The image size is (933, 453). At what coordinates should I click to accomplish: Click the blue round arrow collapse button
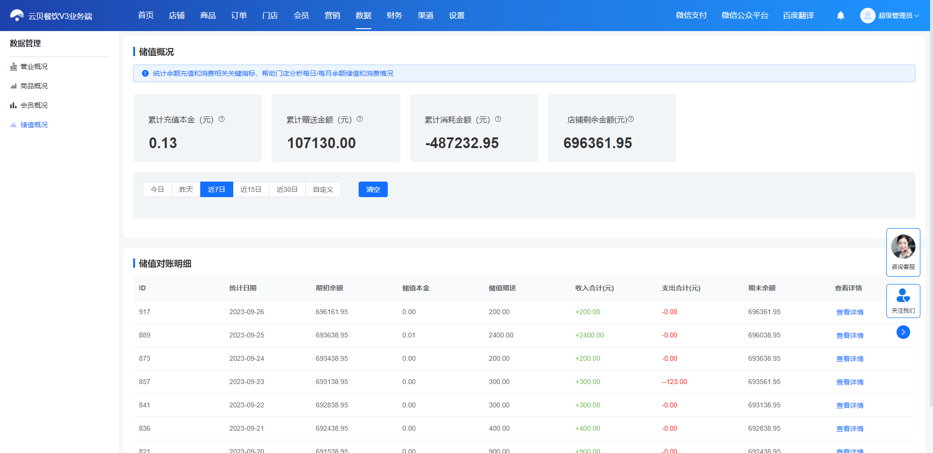coord(903,332)
